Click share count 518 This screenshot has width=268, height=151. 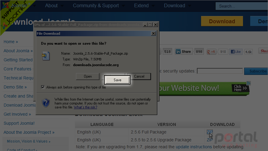pyautogui.click(x=167, y=52)
